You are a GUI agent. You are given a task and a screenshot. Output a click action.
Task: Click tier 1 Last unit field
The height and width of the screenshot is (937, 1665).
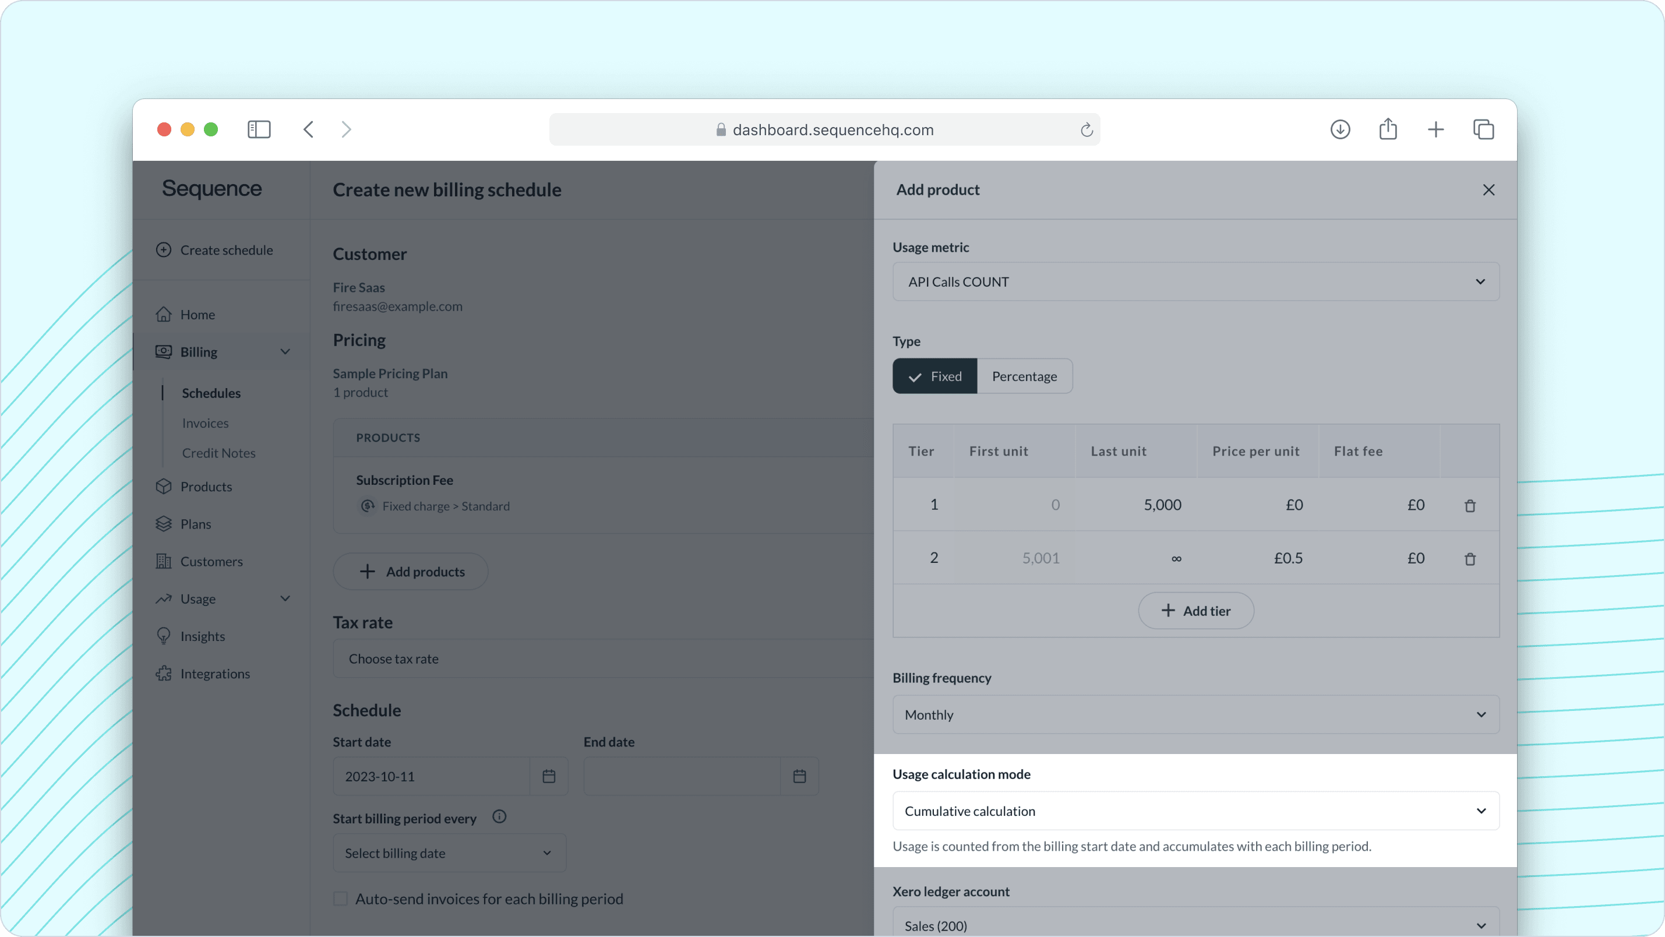pos(1136,505)
